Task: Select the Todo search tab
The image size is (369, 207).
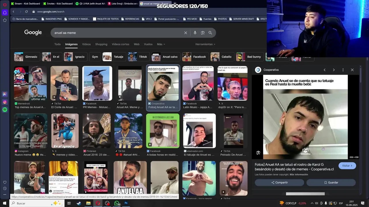Action: coord(57,44)
